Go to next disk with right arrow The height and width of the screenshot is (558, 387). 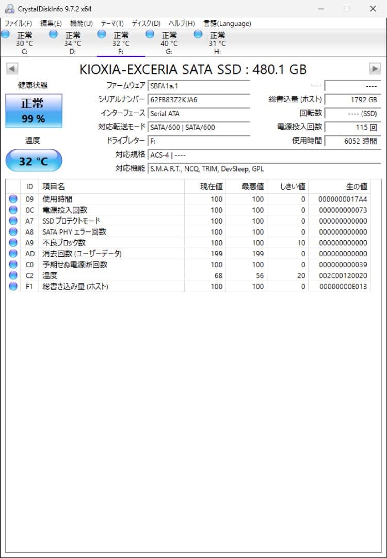[x=375, y=69]
